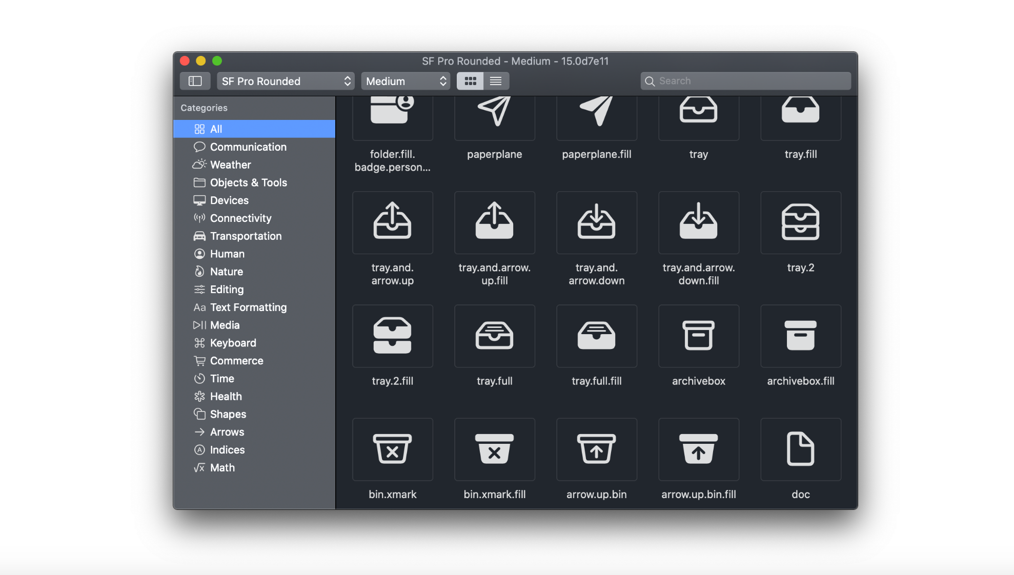This screenshot has width=1014, height=575.
Task: Select the tray.full.fill symbol
Action: coord(597,336)
